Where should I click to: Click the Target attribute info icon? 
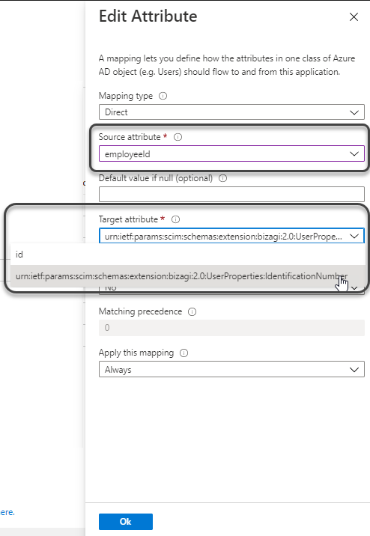[x=175, y=219]
